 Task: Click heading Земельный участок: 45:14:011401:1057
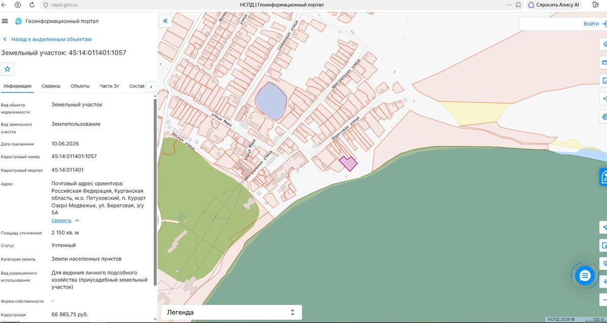click(x=64, y=53)
